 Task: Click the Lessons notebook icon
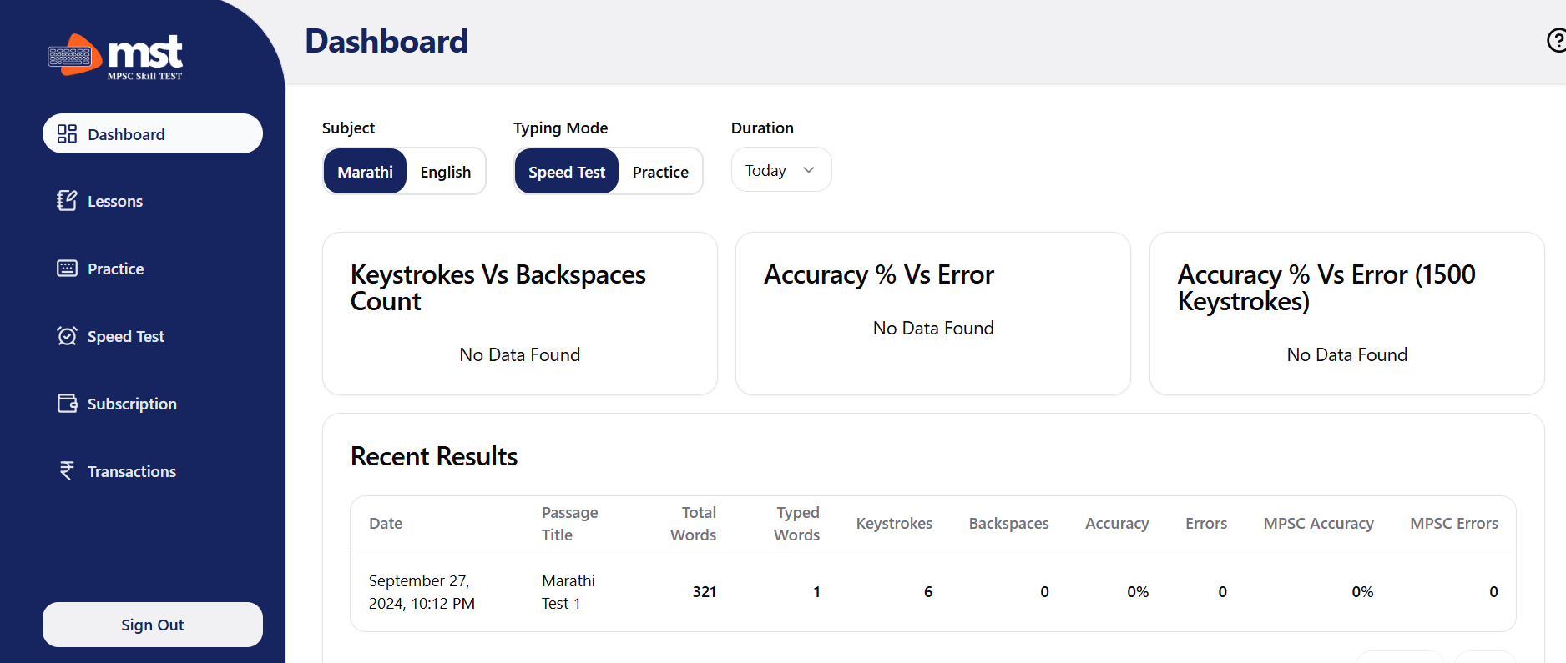pos(67,201)
